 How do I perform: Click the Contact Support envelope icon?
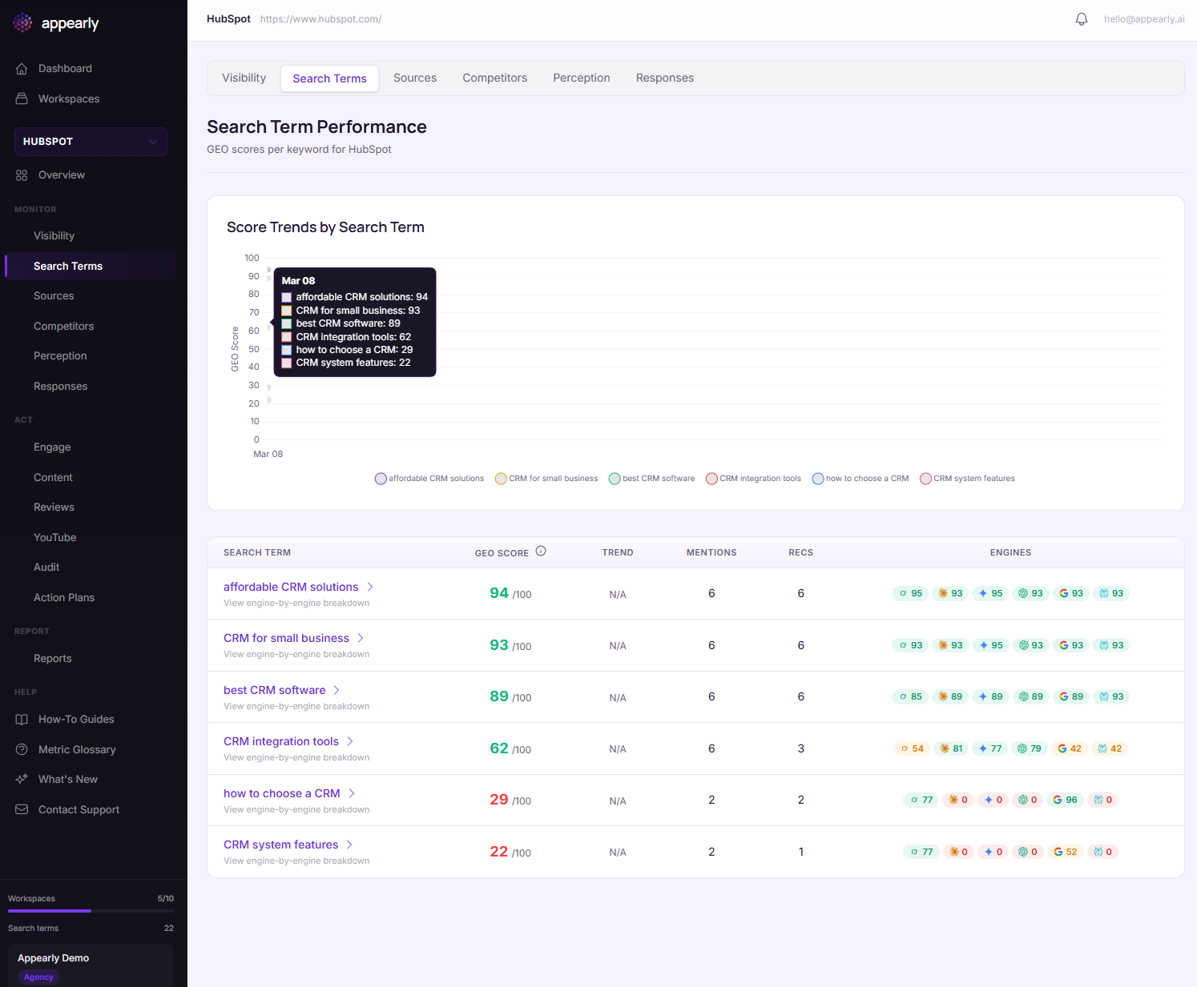pyautogui.click(x=22, y=809)
